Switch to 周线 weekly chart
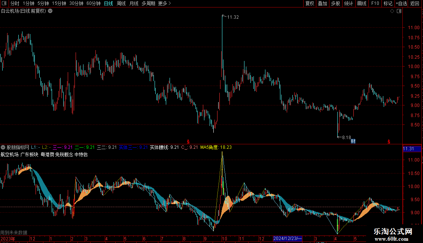423x243 pixels. [x=121, y=3]
